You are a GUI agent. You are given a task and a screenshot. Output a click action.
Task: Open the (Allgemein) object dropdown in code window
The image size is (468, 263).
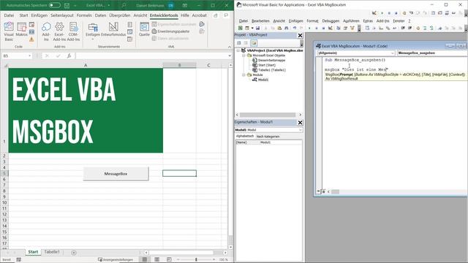coord(392,53)
